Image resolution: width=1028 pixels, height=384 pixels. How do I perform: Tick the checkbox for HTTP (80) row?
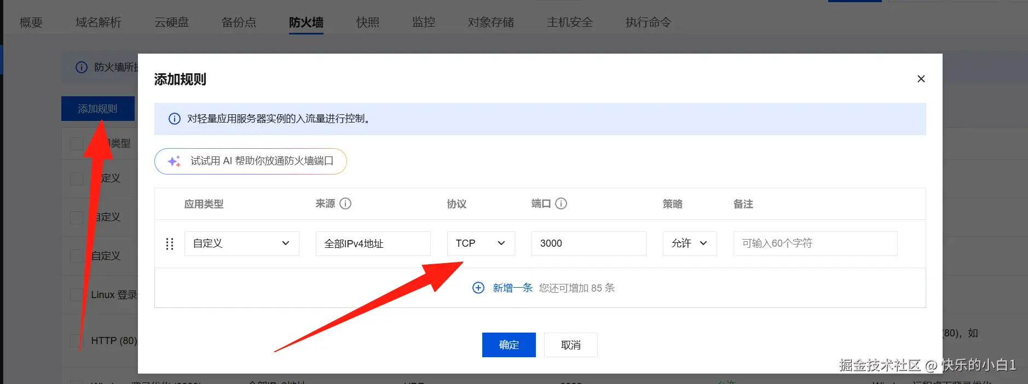pyautogui.click(x=77, y=341)
